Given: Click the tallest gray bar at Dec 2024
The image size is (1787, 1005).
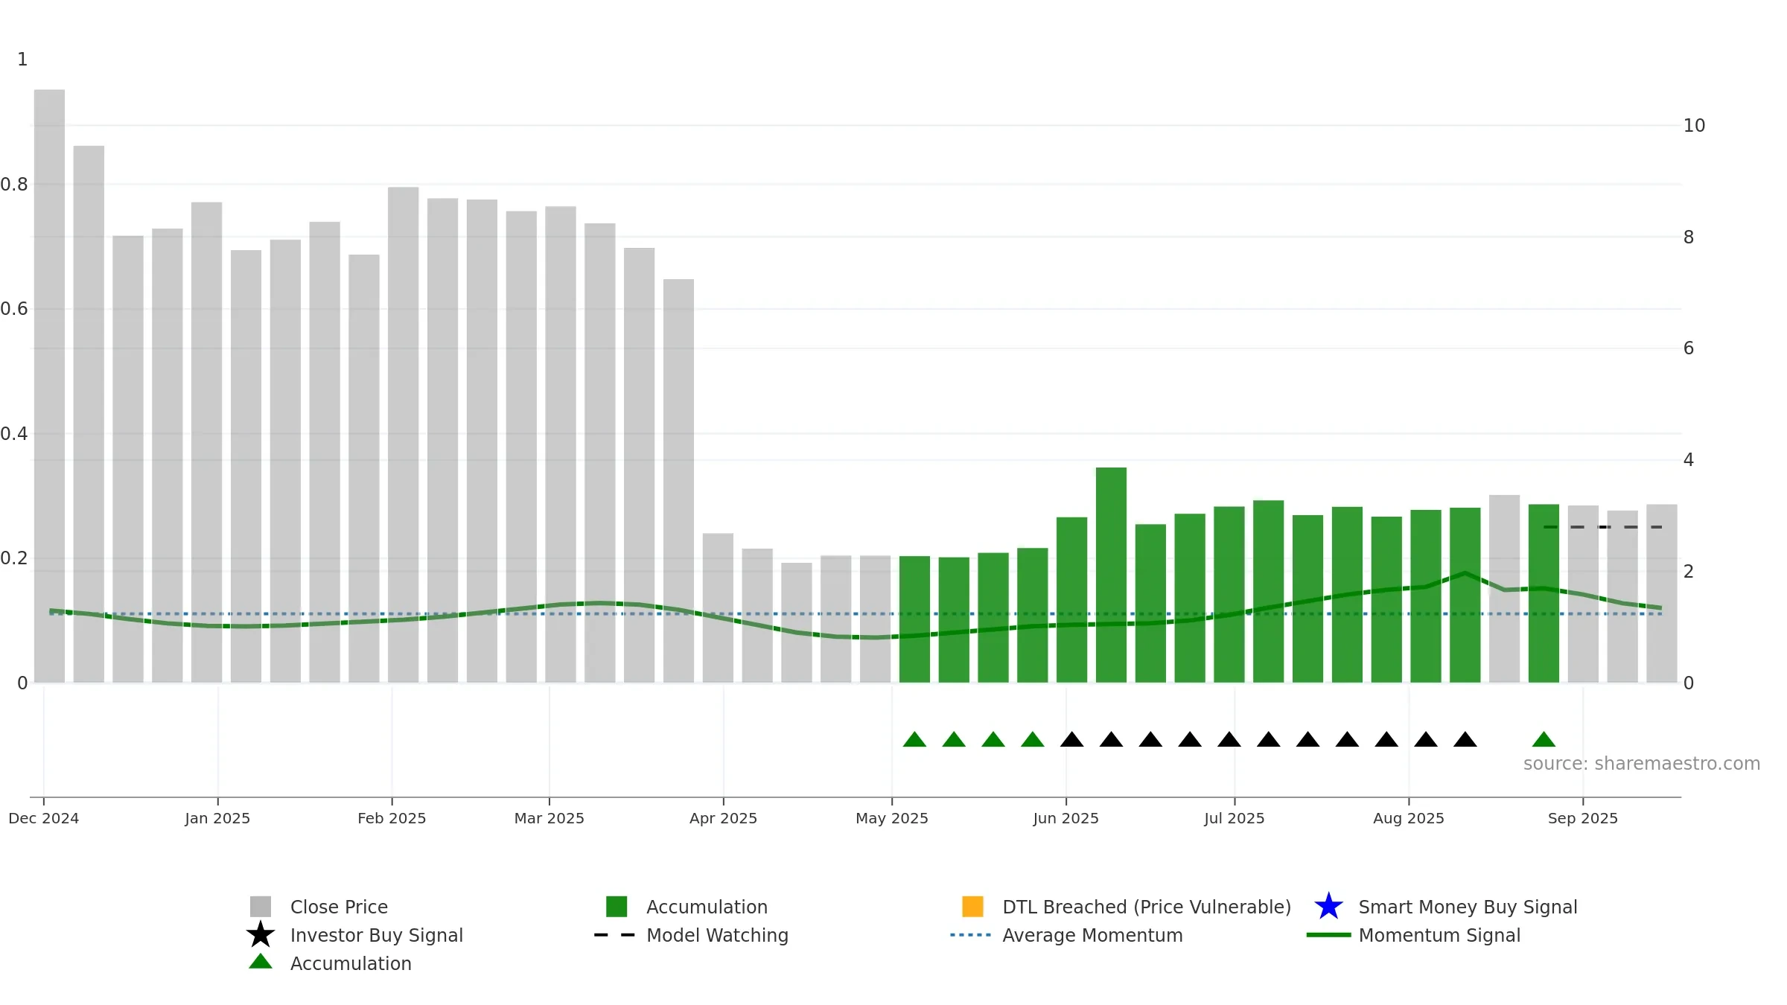Looking at the screenshot, I should click(x=49, y=386).
